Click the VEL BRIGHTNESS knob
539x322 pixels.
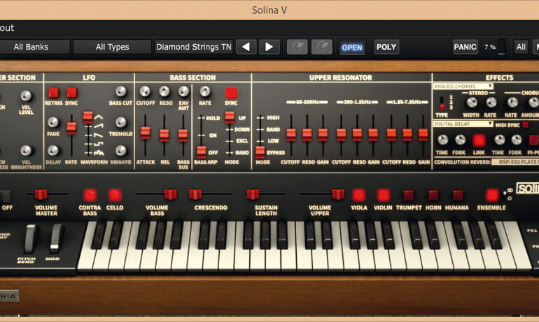pyautogui.click(x=26, y=150)
